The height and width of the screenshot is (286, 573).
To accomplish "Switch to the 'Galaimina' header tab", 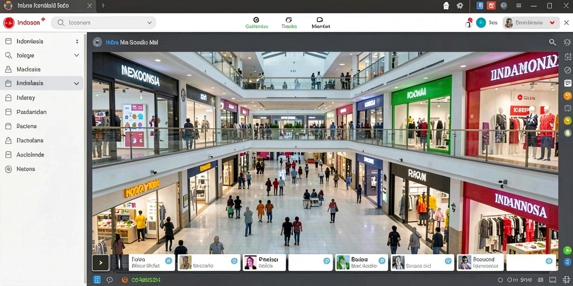I will (x=256, y=23).
